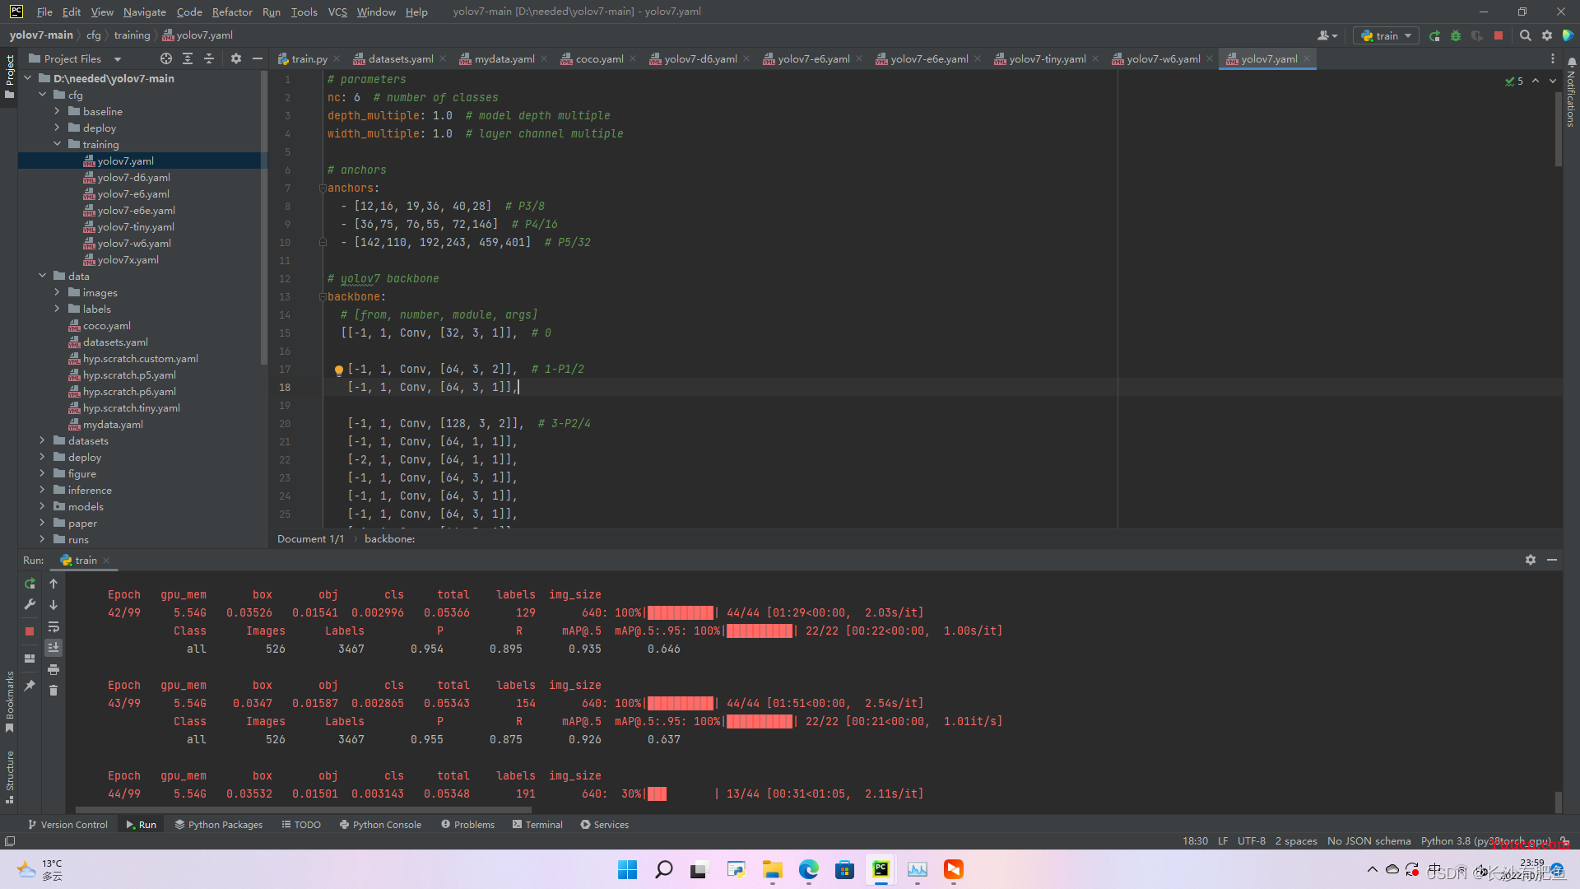This screenshot has height=889, width=1580.
Task: Switch to the mydata.yaml editor tab
Action: [504, 58]
